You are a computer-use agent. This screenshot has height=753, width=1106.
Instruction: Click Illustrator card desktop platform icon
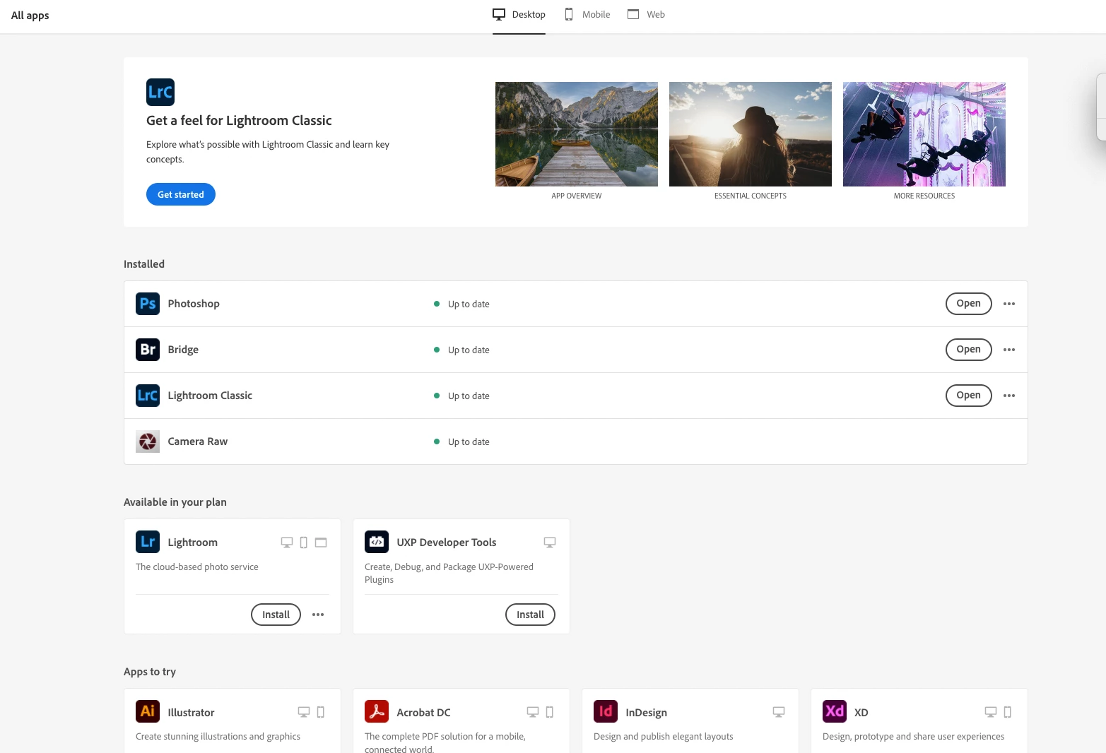pos(304,712)
